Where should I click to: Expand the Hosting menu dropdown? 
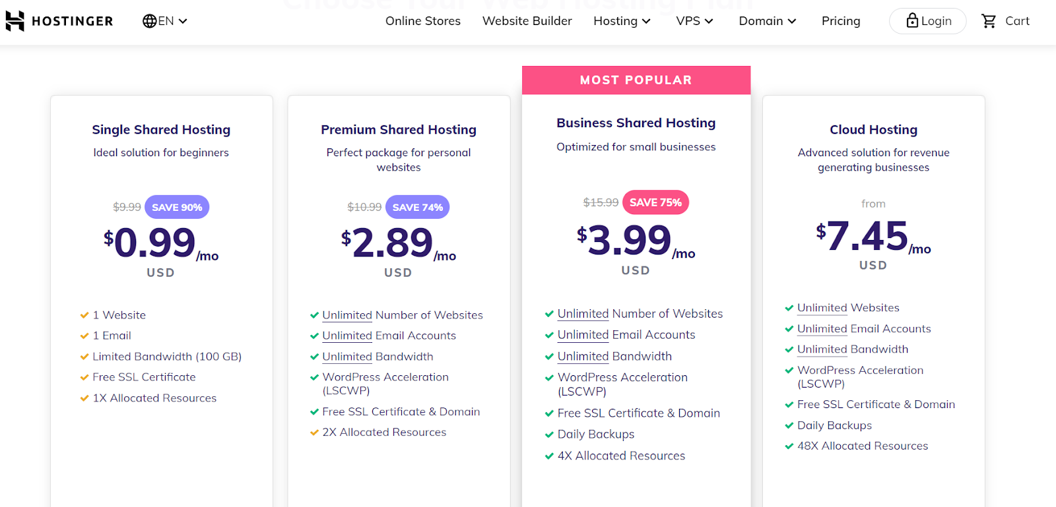(x=622, y=21)
